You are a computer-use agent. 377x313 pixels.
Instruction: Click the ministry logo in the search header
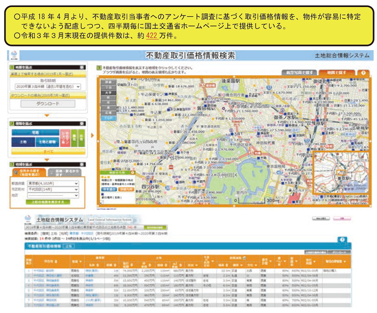point(14,55)
